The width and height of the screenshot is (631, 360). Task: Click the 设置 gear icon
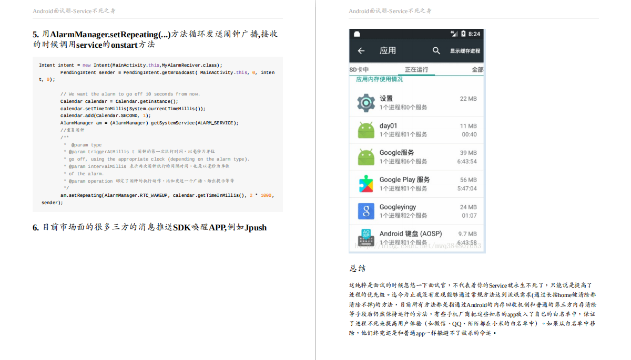pyautogui.click(x=366, y=103)
